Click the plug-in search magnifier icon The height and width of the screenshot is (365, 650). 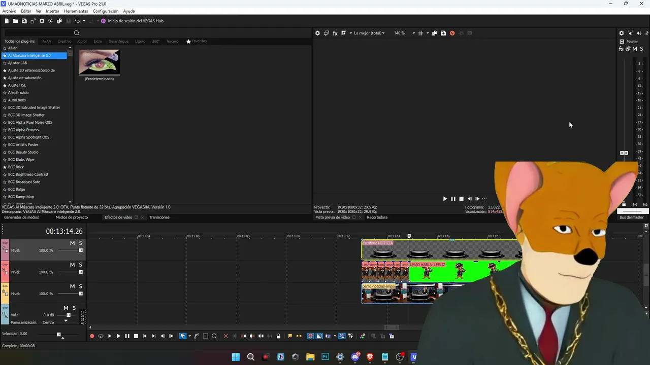pos(76,33)
